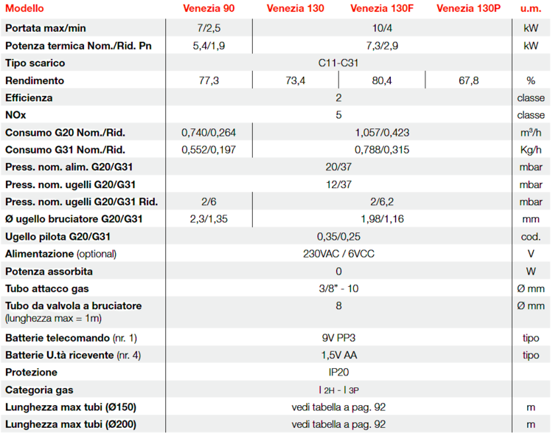Select the 'Protezione' row label

pyautogui.click(x=31, y=373)
